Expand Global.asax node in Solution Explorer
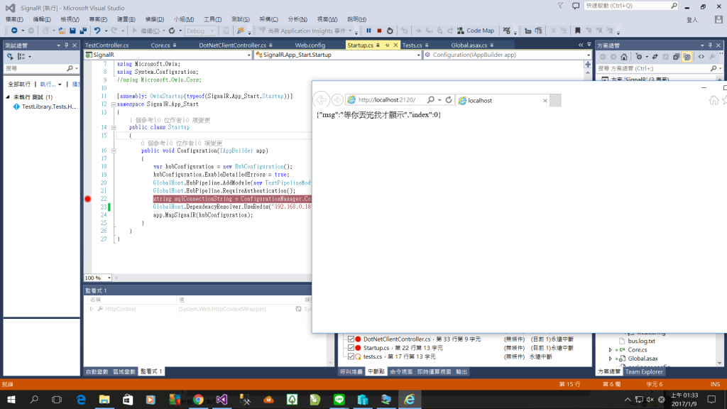Image resolution: width=727 pixels, height=409 pixels. point(610,359)
